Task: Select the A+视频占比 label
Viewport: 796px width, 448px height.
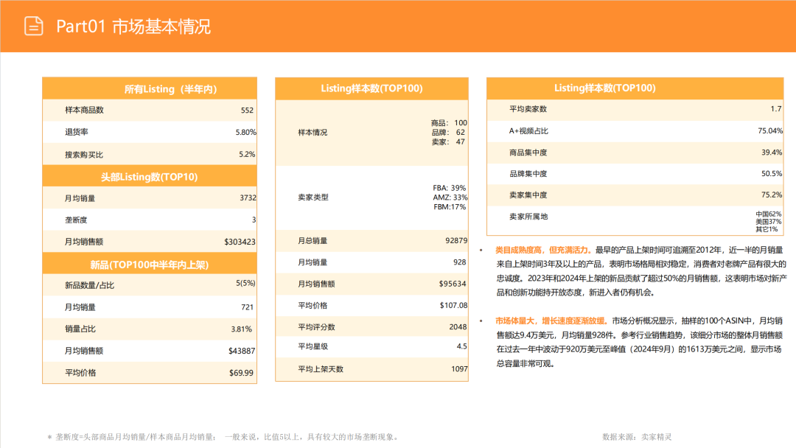Action: point(528,131)
